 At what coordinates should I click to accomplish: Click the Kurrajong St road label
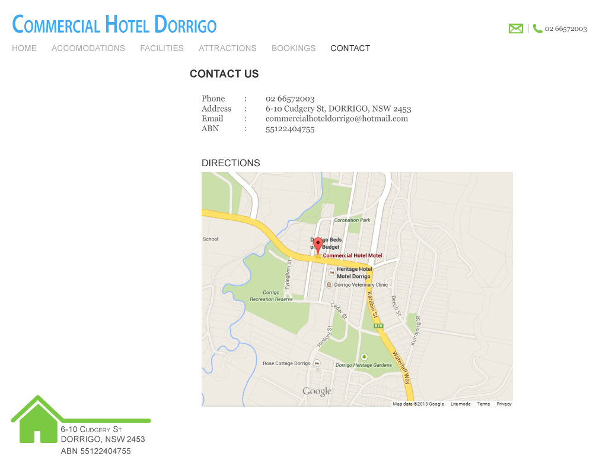coord(415,331)
